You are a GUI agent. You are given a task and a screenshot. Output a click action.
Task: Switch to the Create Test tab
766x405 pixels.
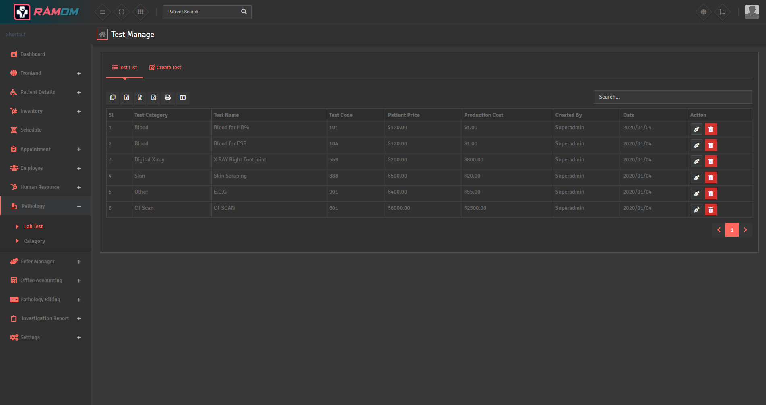pos(165,67)
